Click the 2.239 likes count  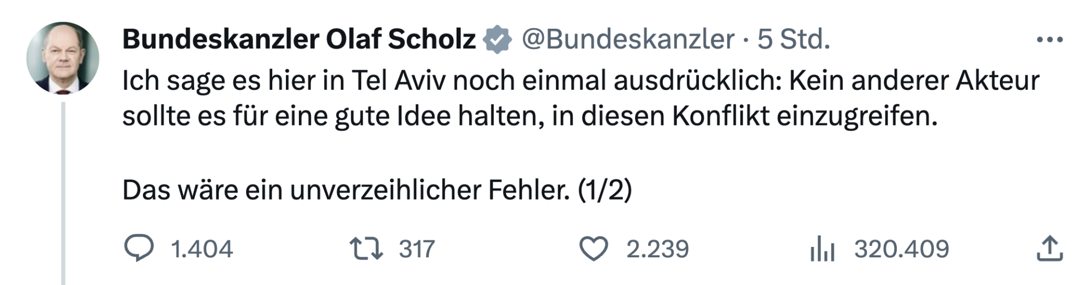pyautogui.click(x=657, y=249)
